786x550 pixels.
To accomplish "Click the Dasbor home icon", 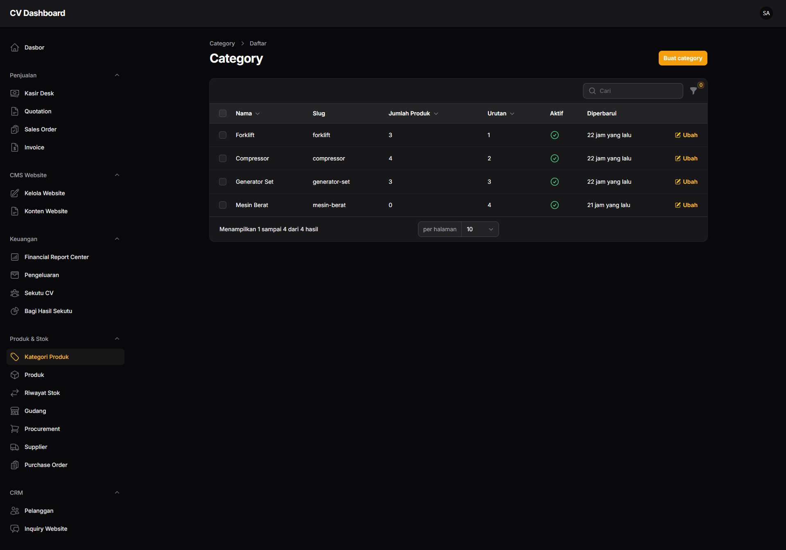I will pyautogui.click(x=15, y=47).
